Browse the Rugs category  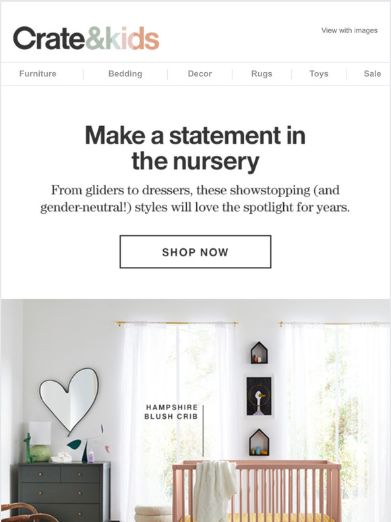(x=262, y=74)
